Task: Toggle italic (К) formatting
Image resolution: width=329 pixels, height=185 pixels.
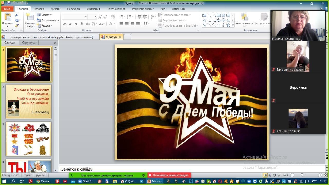Action: pyautogui.click(x=70, y=24)
